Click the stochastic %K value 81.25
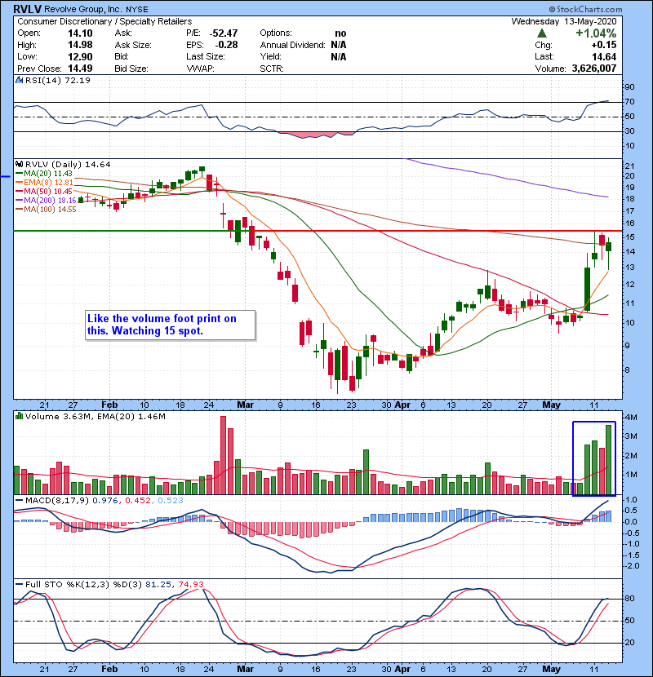The image size is (653, 677). coord(158,584)
